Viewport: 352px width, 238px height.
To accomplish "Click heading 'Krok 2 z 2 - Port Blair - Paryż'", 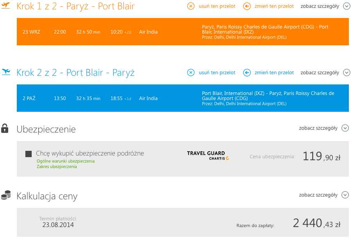I will tap(75, 73).
